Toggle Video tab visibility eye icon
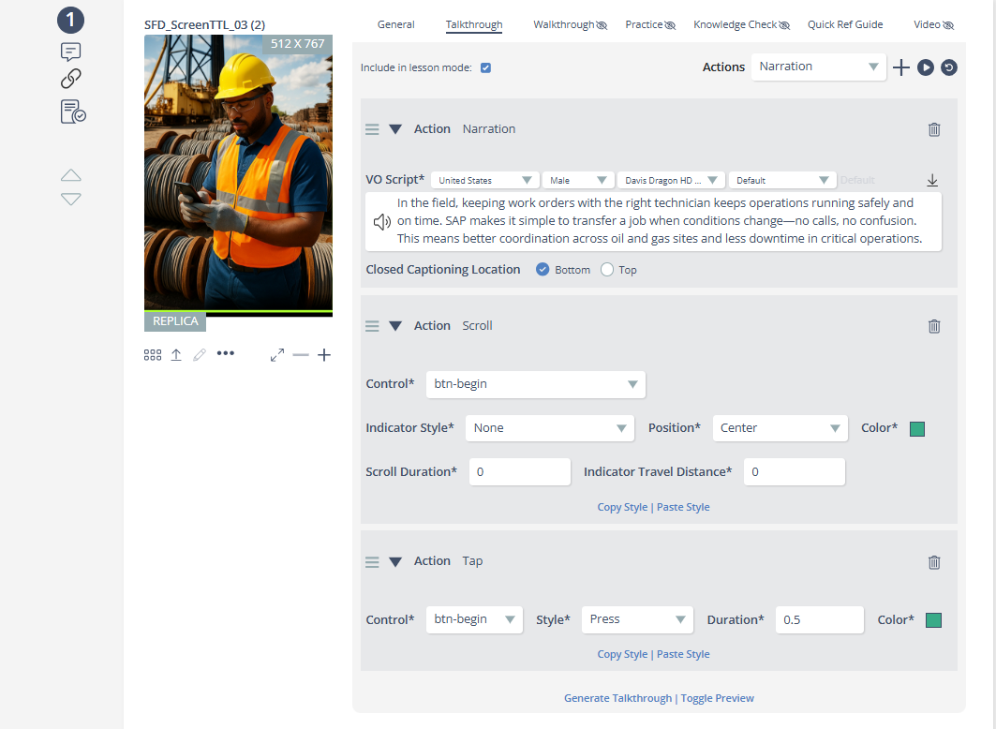996x729 pixels. (x=948, y=25)
